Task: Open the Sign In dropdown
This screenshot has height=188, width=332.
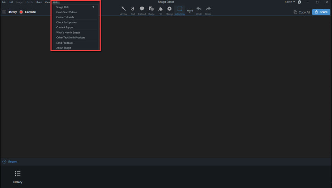Action: [290, 2]
